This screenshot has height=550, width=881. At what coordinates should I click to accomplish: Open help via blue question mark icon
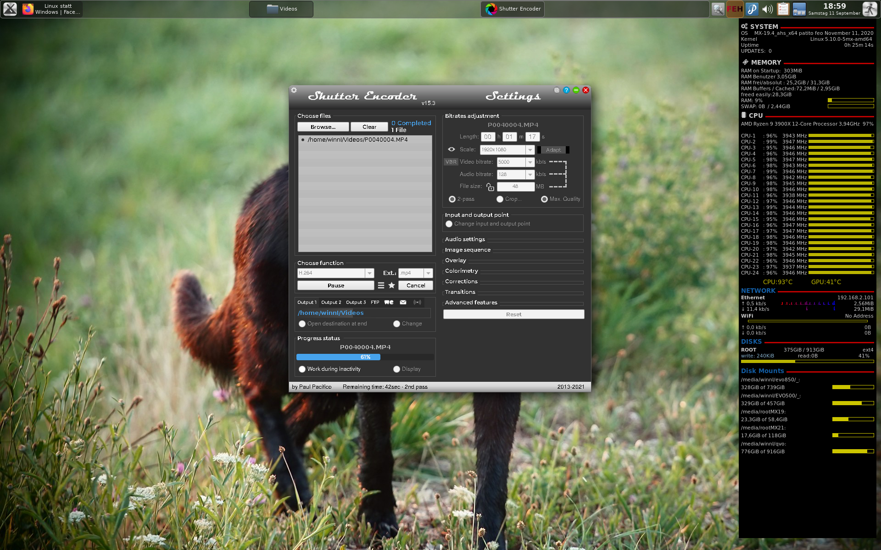[566, 90]
